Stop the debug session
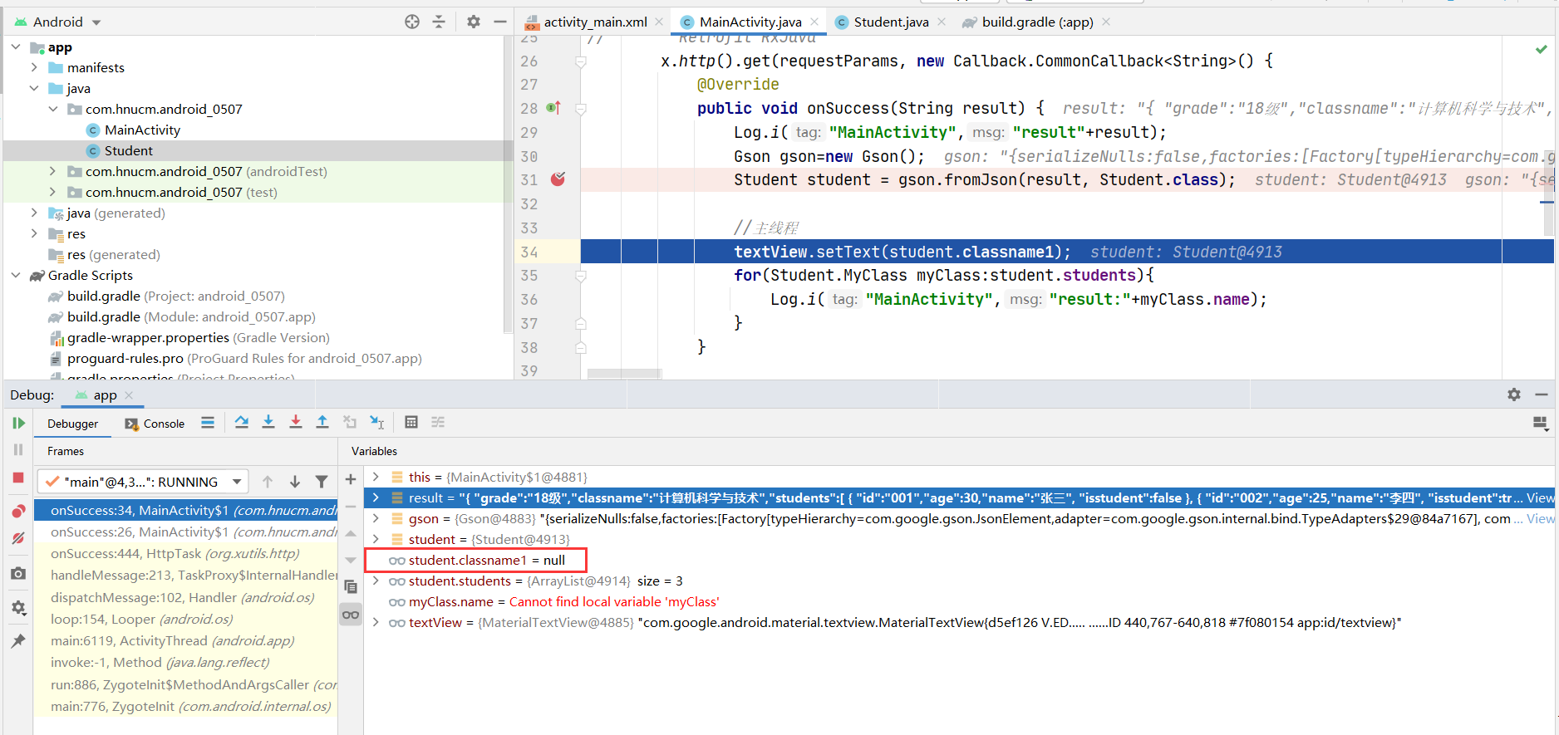The width and height of the screenshot is (1559, 735). click(x=18, y=478)
